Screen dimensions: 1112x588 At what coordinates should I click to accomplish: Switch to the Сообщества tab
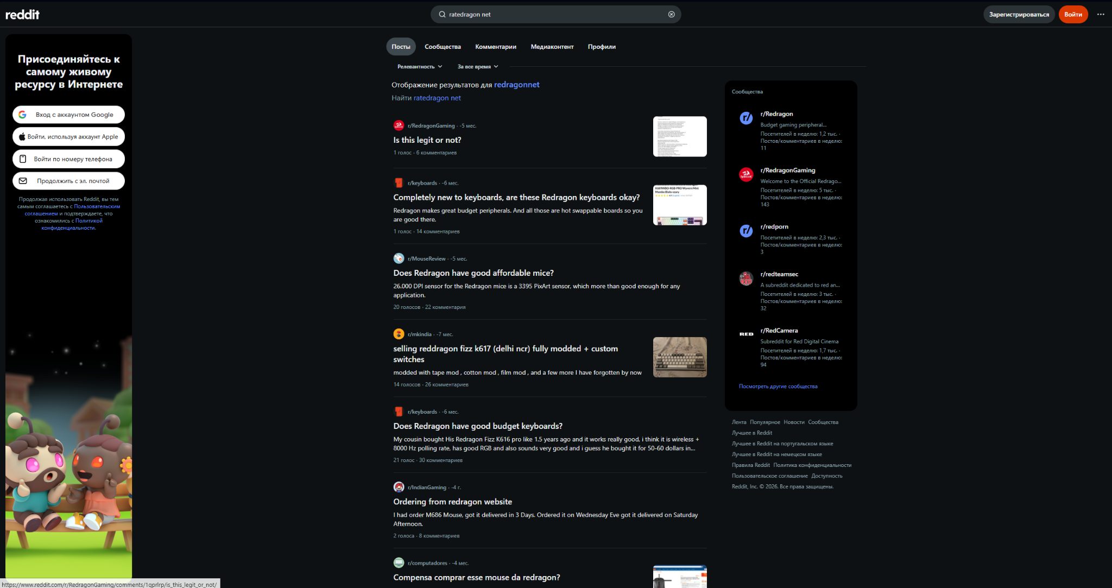443,47
